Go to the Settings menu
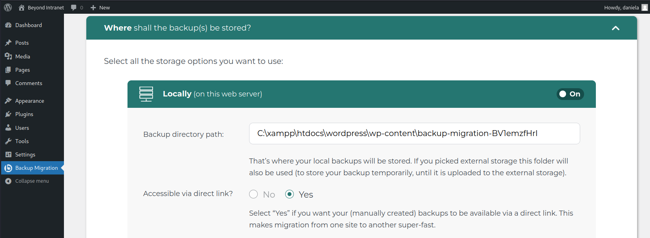 pos(25,154)
